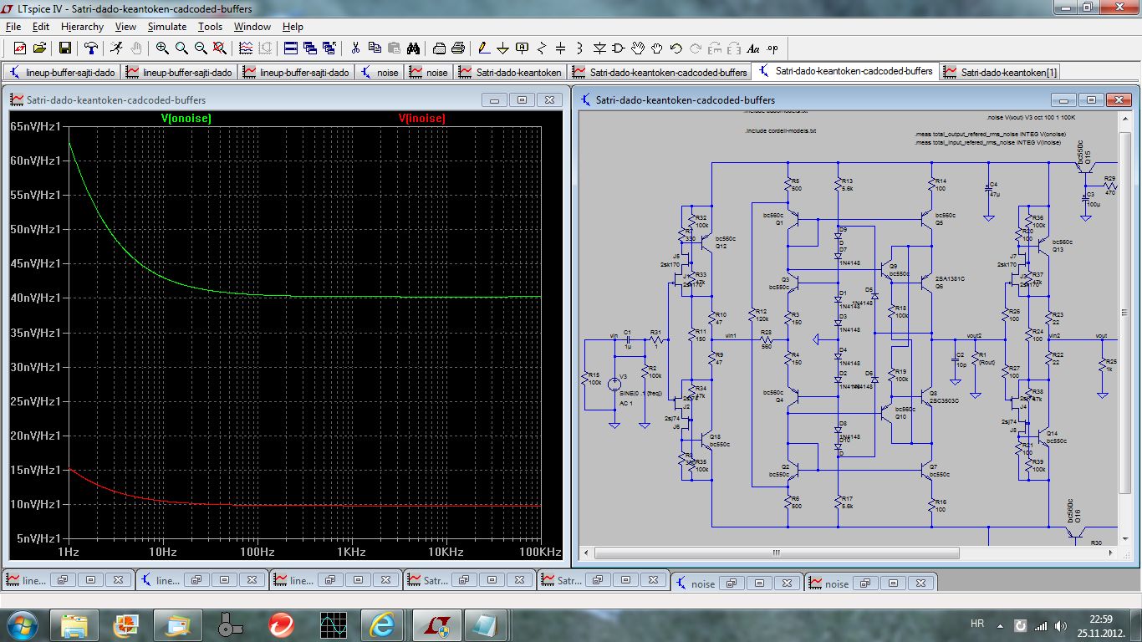1142x642 pixels.
Task: Click the Print Setup icon
Action: [458, 48]
